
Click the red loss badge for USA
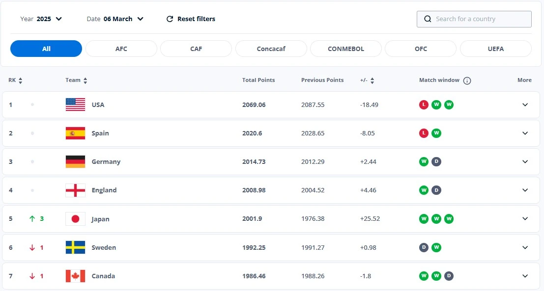[424, 105]
